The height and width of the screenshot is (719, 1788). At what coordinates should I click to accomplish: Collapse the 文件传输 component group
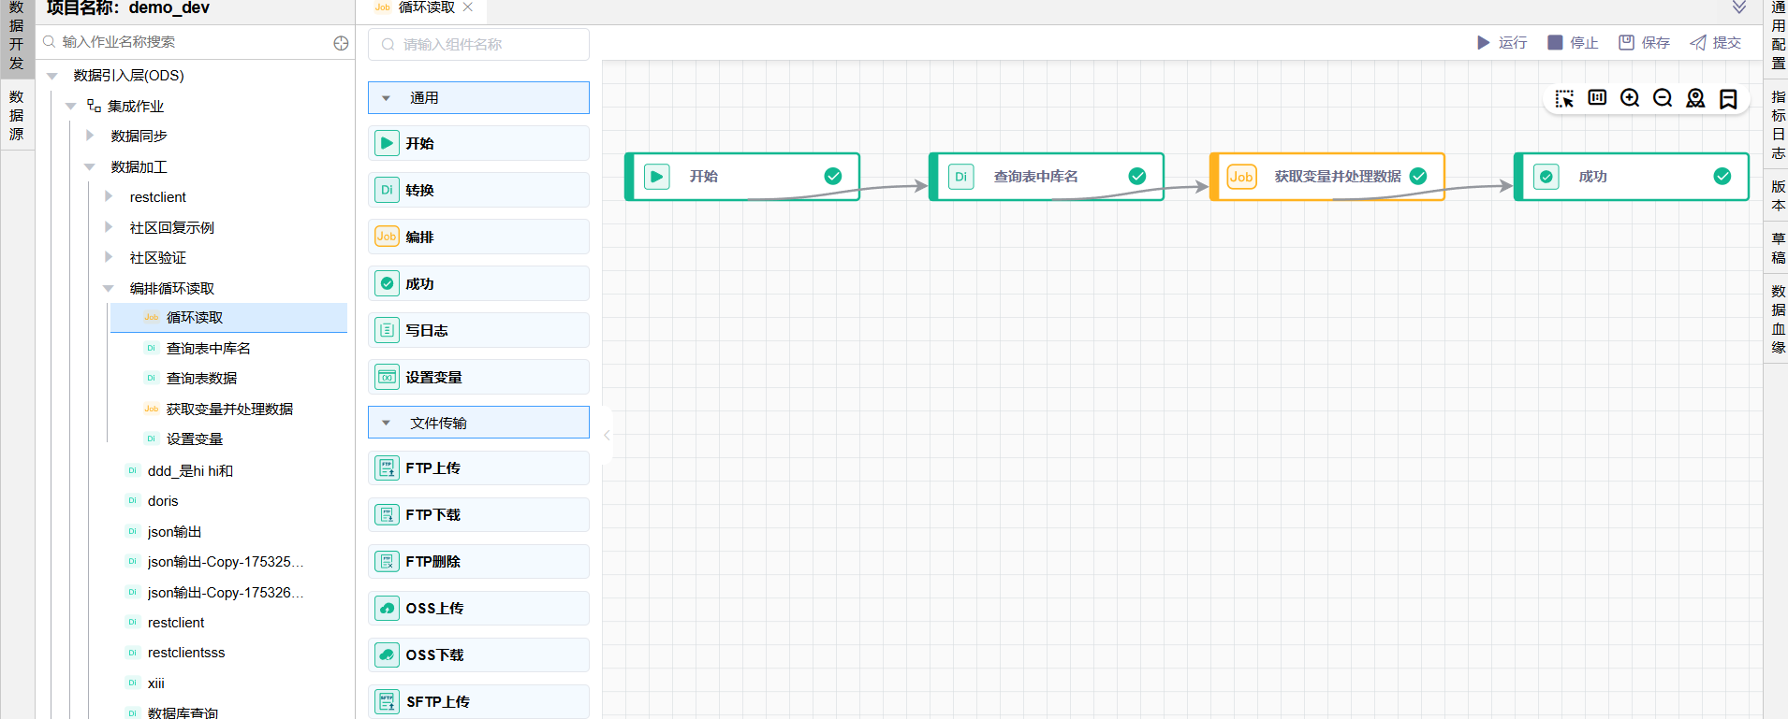pos(386,423)
